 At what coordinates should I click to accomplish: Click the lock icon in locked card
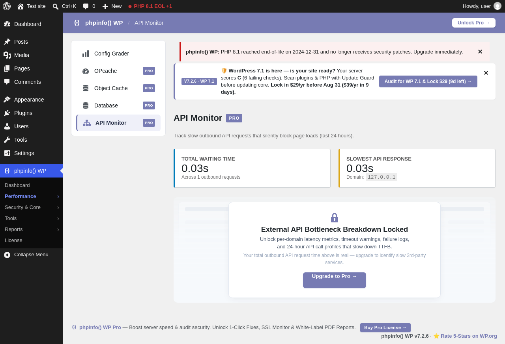[x=335, y=218]
